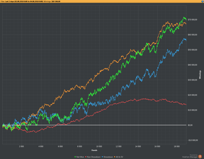Screen dimensions: 204x159
Task: Click the Last 2 days filter text
Action: 24,1
